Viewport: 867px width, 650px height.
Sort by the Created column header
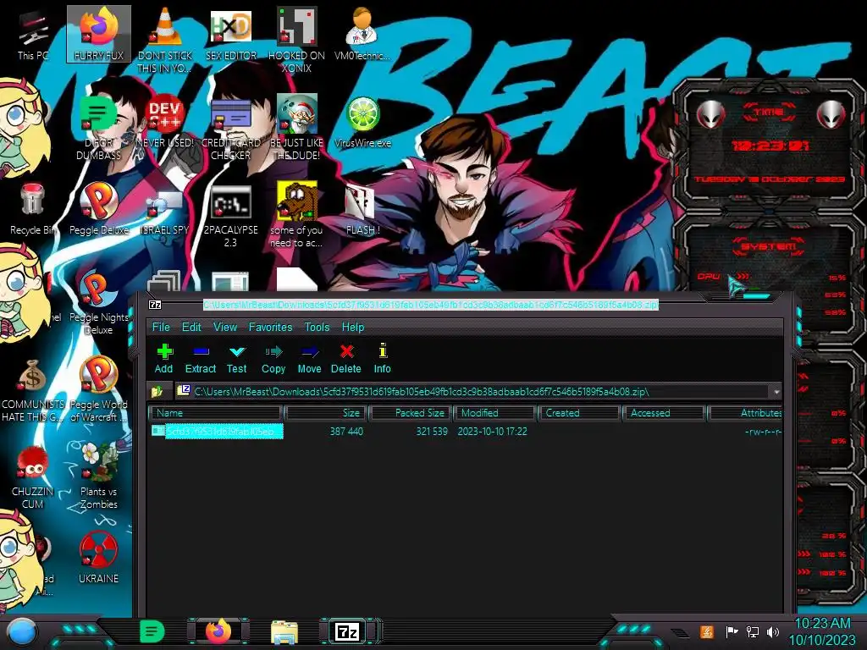click(x=579, y=413)
